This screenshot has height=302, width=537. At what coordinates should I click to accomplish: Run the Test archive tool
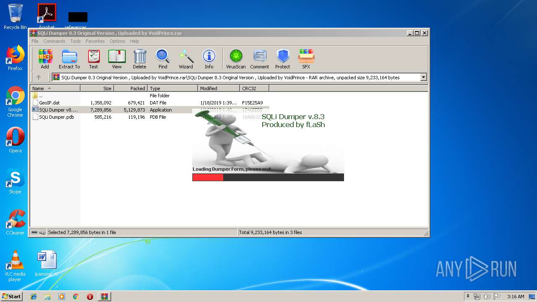click(x=94, y=59)
